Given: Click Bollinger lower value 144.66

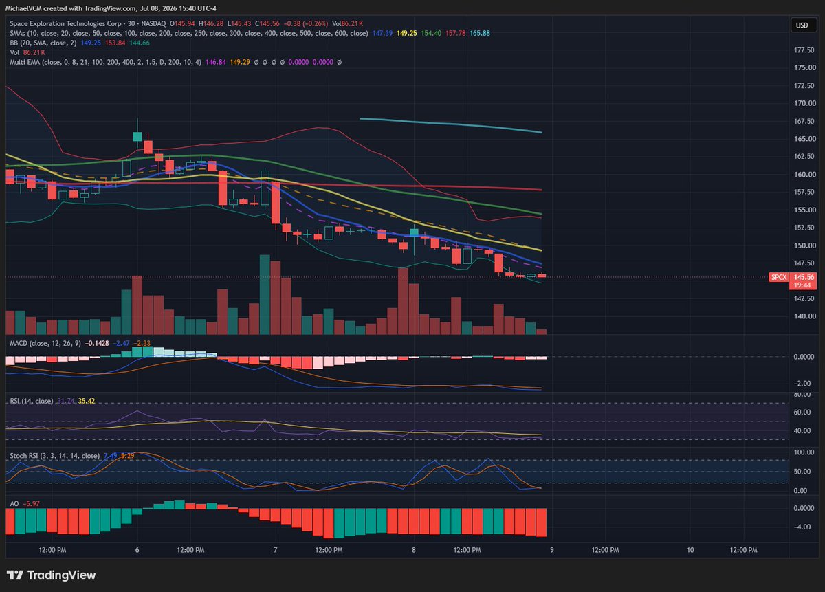Looking at the screenshot, I should pos(140,43).
